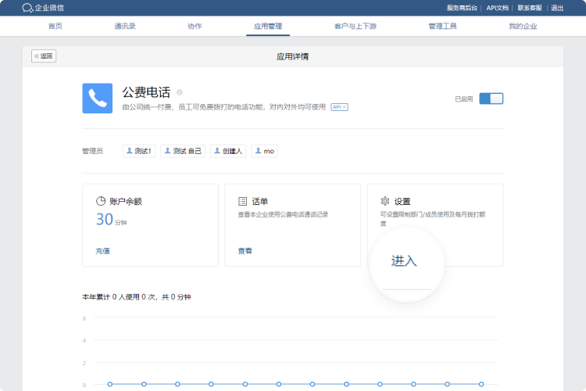Viewport: 586px width, 391px height.
Task: Open the 首页 tab
Action: pos(55,26)
